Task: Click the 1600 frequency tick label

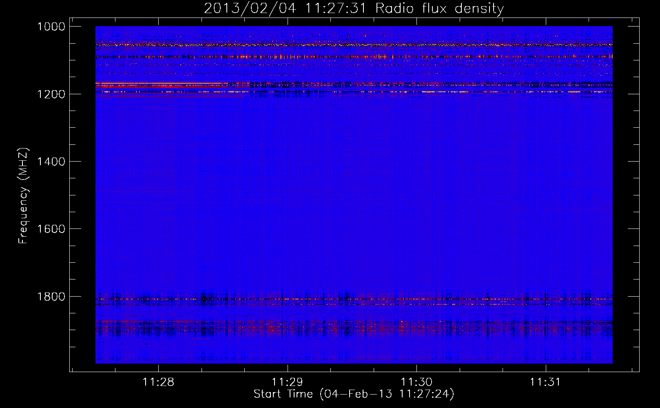Action: (51, 229)
